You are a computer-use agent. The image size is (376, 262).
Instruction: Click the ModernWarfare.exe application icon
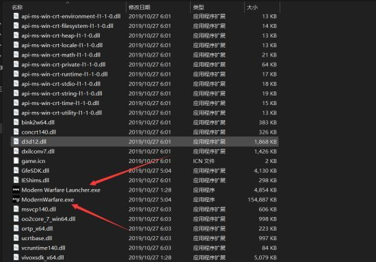coord(16,199)
